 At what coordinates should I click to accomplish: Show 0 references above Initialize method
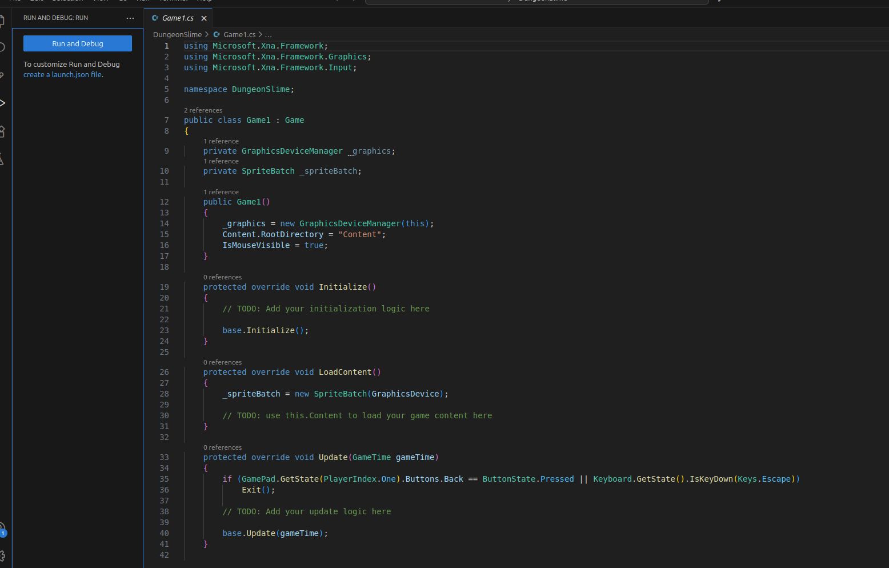click(222, 277)
